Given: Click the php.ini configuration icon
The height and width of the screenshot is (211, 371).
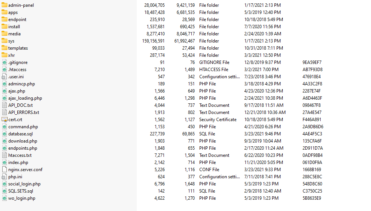Looking at the screenshot, I should 5,177.
